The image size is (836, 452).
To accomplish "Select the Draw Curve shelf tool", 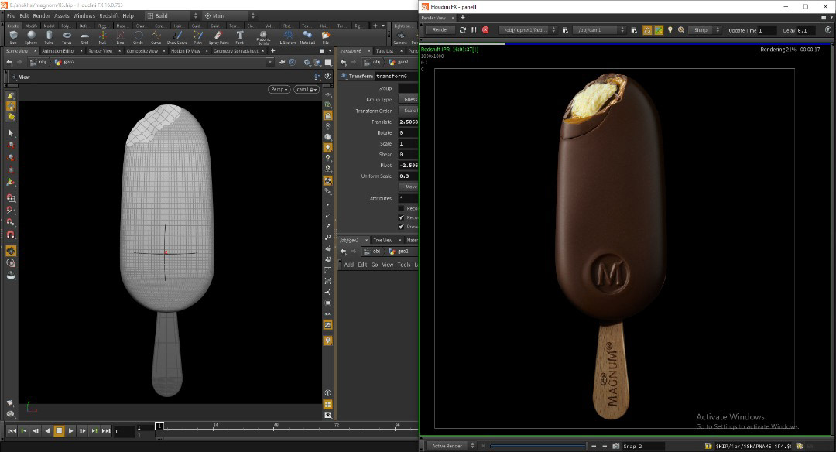I will click(x=177, y=37).
